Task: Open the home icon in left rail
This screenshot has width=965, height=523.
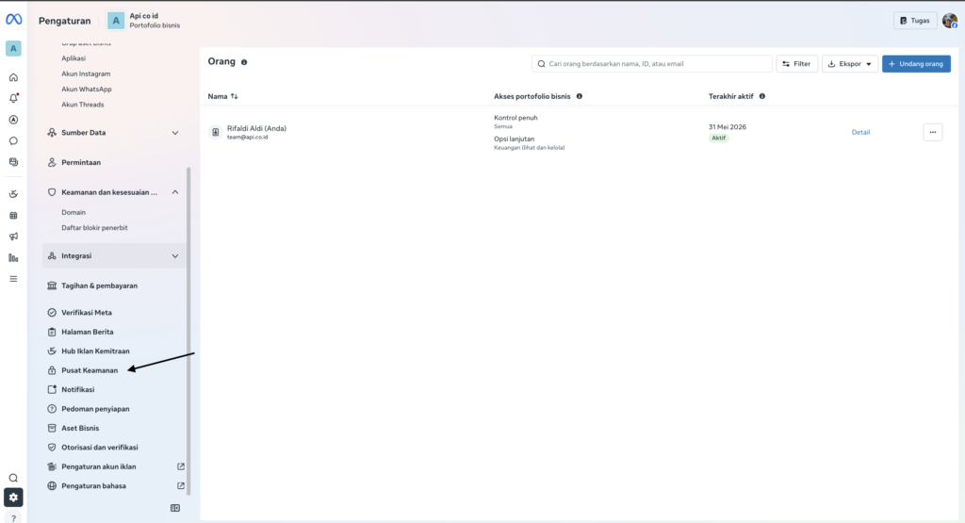Action: 13,77
